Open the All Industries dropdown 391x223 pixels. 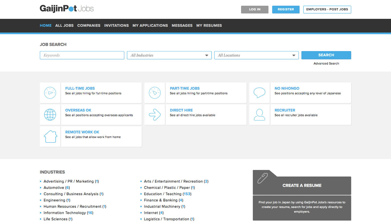pyautogui.click(x=169, y=55)
